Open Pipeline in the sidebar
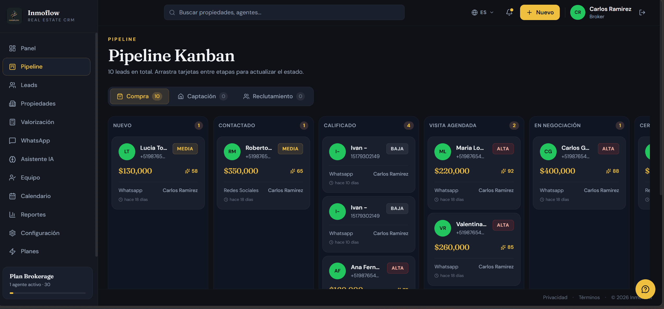The width and height of the screenshot is (664, 309). click(46, 67)
